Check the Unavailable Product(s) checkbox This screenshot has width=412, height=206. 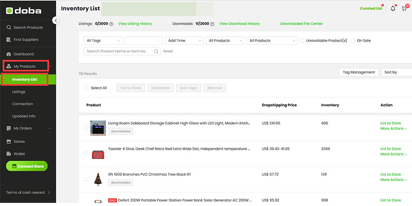click(302, 40)
